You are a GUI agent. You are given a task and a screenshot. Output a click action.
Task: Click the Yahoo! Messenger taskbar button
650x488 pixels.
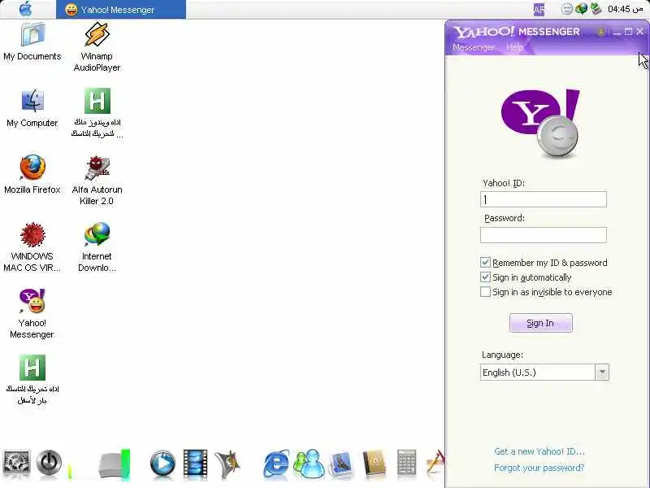coord(121,9)
